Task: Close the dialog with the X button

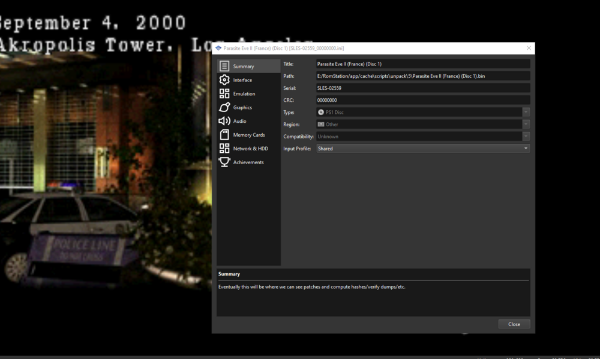Action: tap(529, 48)
